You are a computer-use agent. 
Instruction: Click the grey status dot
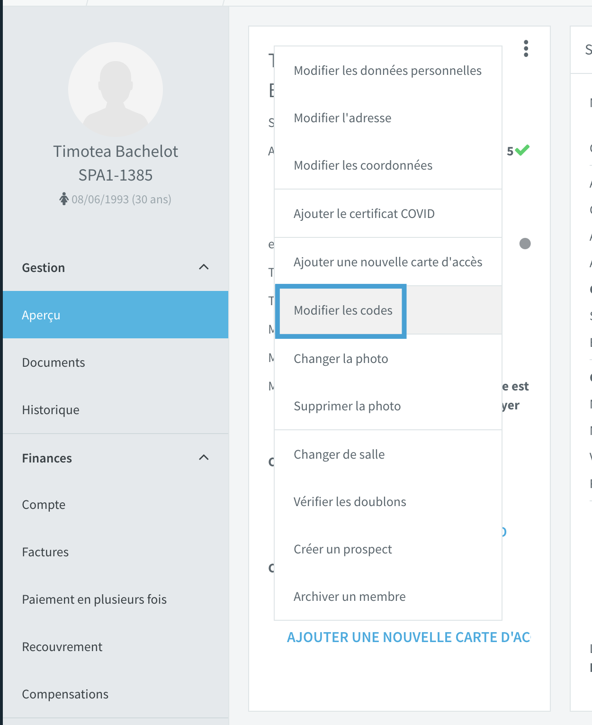tap(525, 244)
